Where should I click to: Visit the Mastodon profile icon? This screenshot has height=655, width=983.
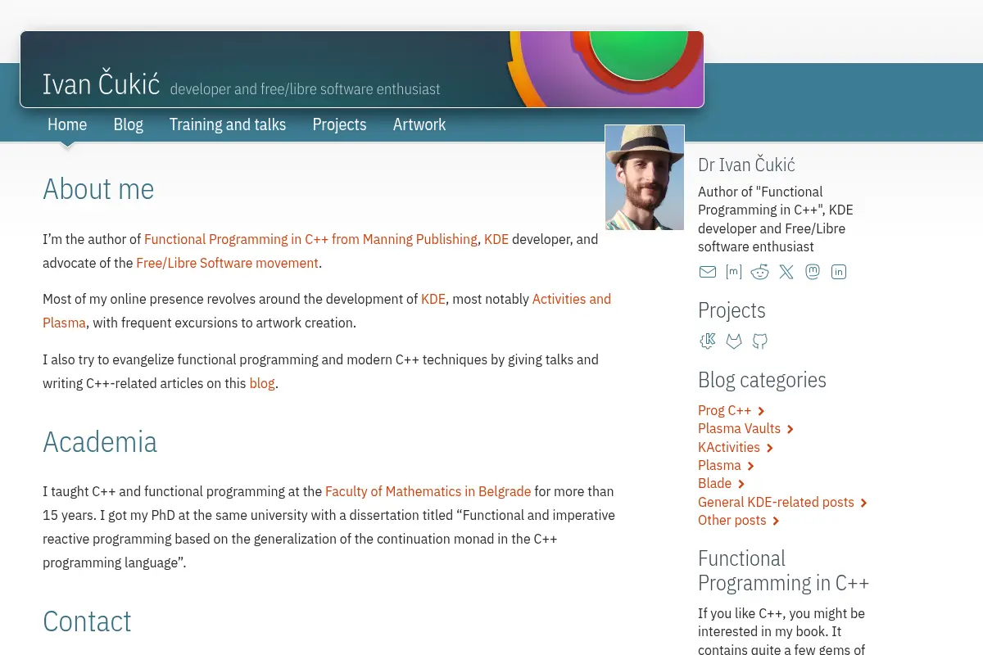813,272
